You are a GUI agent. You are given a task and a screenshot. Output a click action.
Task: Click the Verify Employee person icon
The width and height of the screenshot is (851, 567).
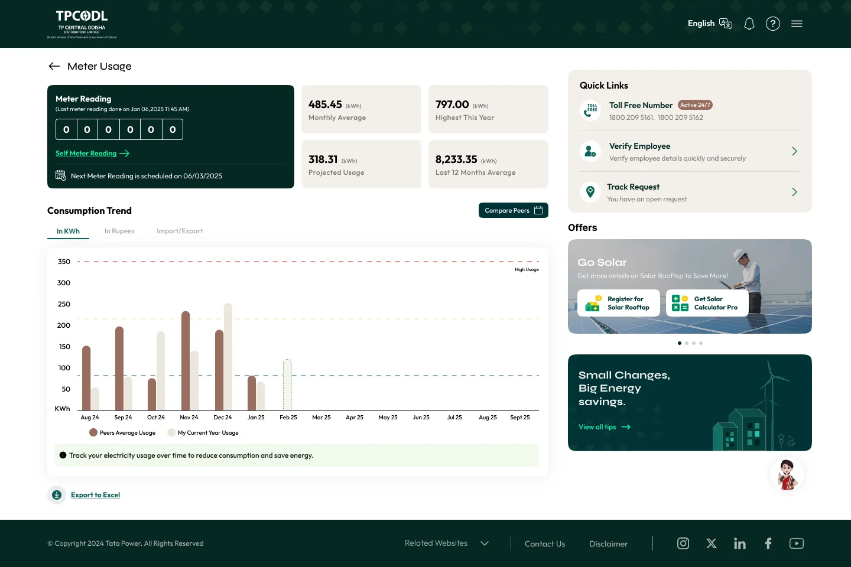tap(590, 151)
